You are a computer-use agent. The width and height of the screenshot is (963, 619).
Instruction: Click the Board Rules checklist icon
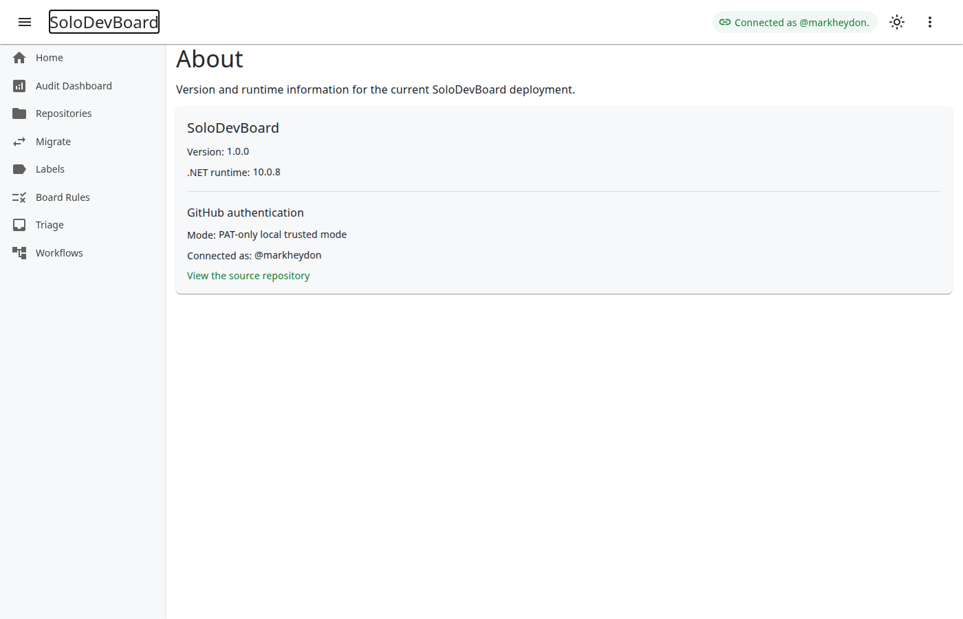(19, 197)
